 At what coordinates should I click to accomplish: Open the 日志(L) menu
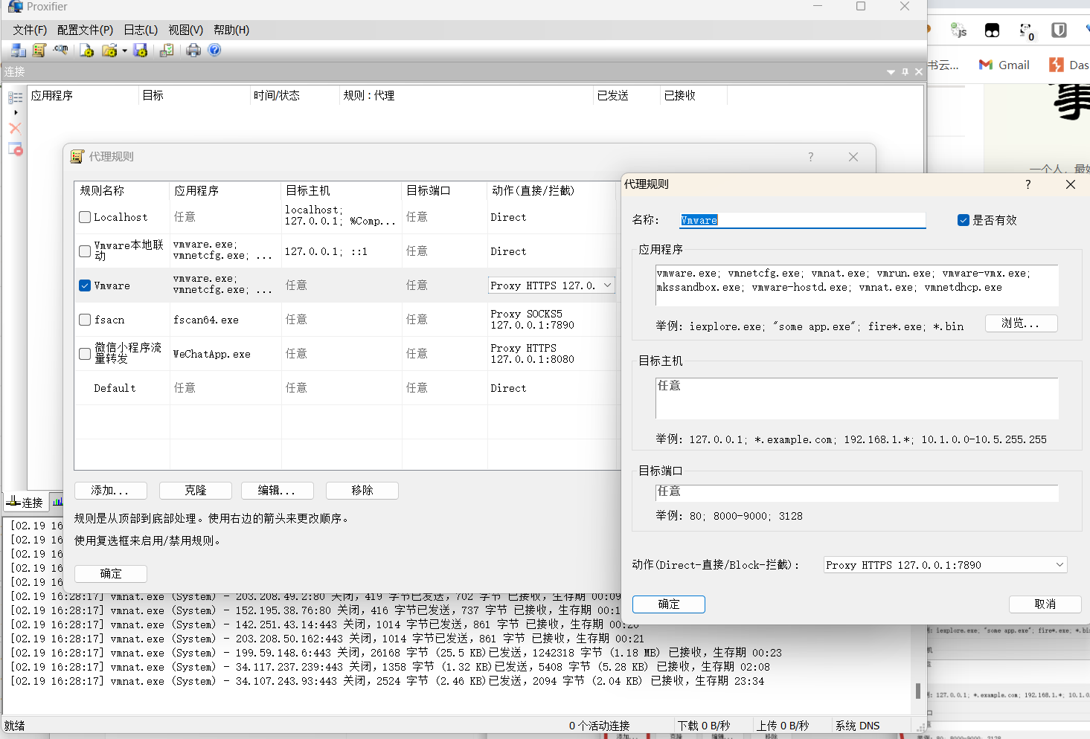[141, 30]
